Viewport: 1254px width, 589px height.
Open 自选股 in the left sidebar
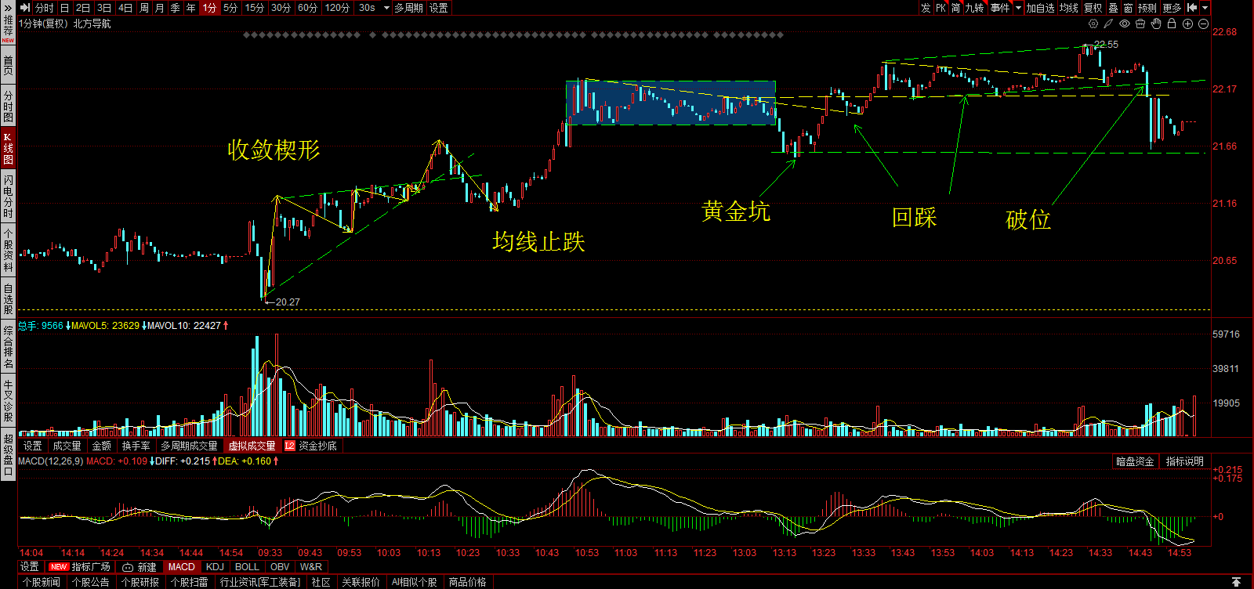8,298
